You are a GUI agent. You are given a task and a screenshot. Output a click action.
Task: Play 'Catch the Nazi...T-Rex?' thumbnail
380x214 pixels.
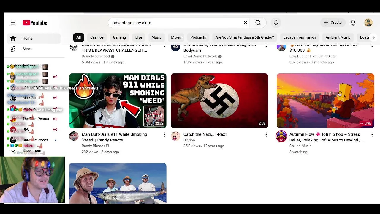[x=219, y=101]
